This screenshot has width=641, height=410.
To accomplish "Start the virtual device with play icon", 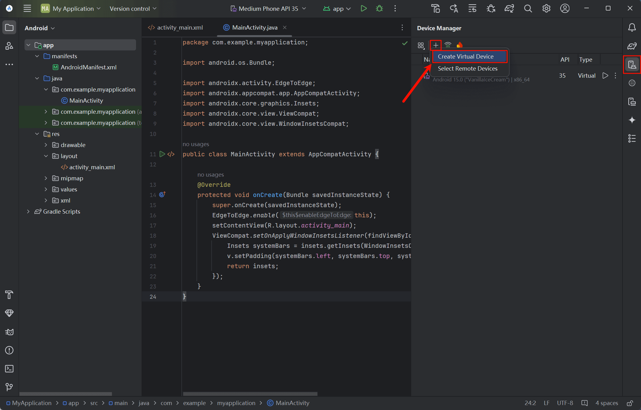I will pyautogui.click(x=605, y=76).
